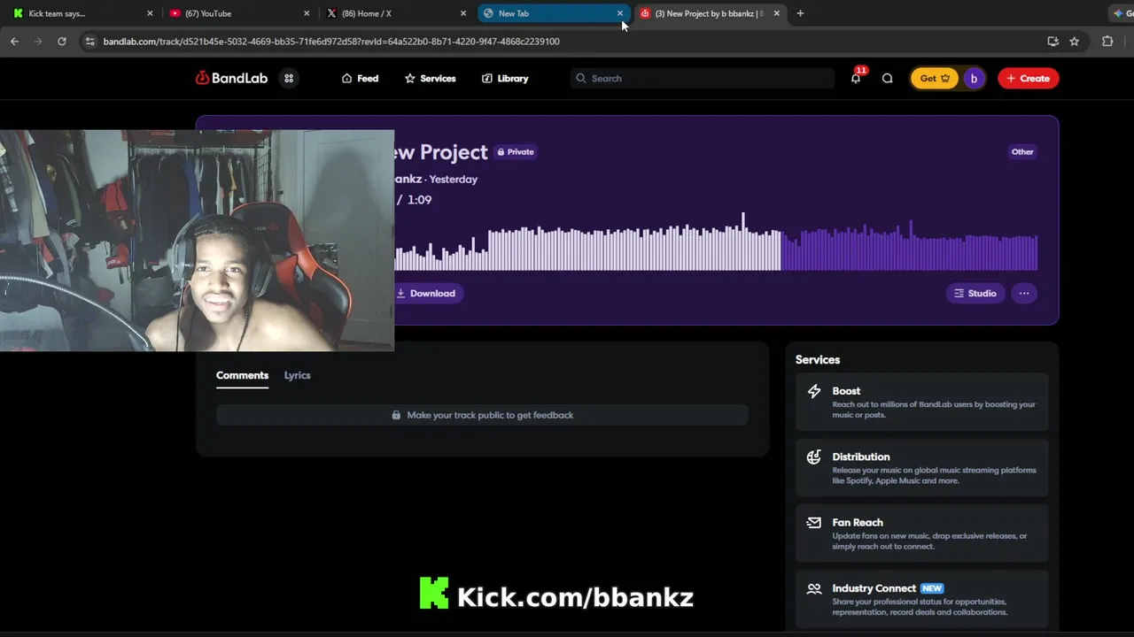
Task: Open the apps grid icon beside BandLab
Action: (289, 78)
